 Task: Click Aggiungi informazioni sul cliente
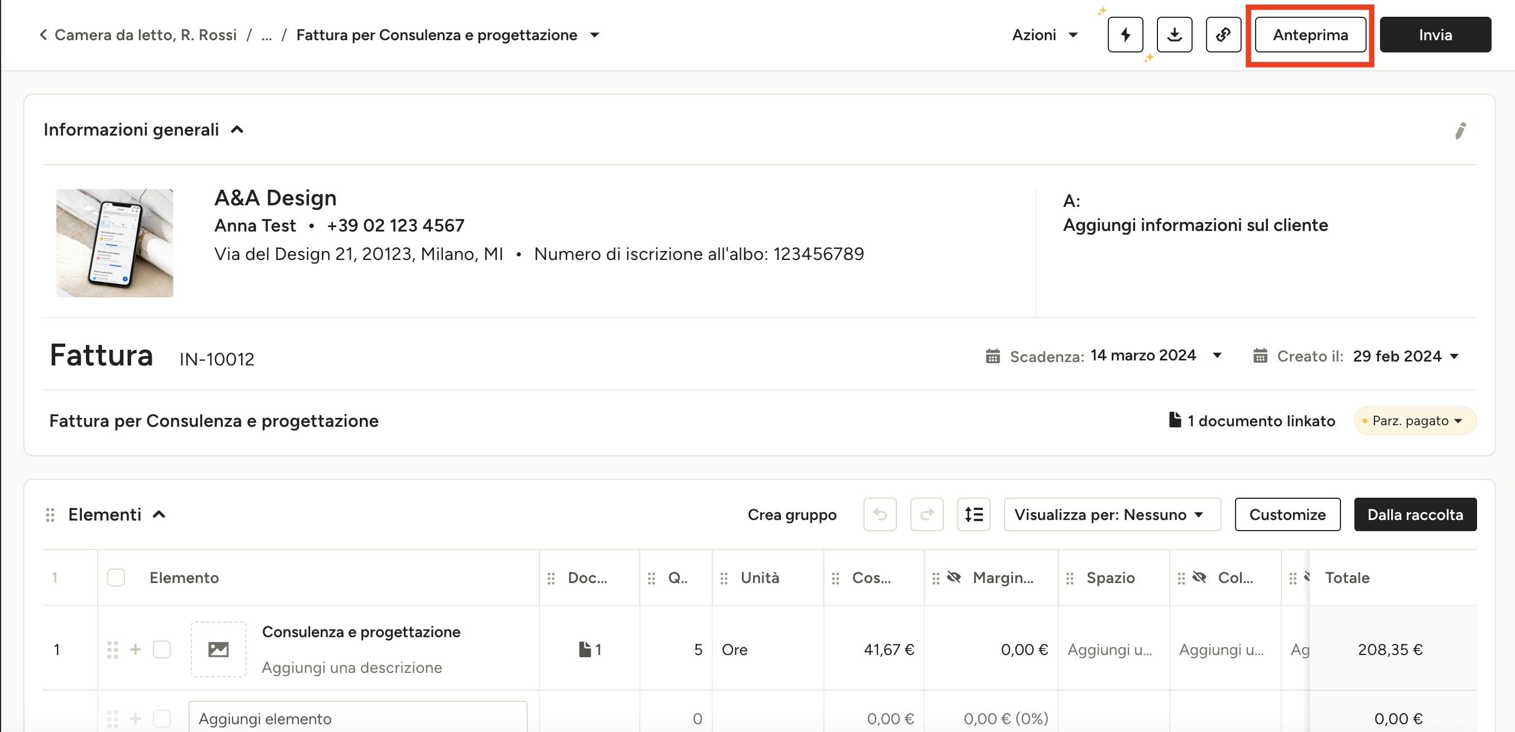(1195, 225)
